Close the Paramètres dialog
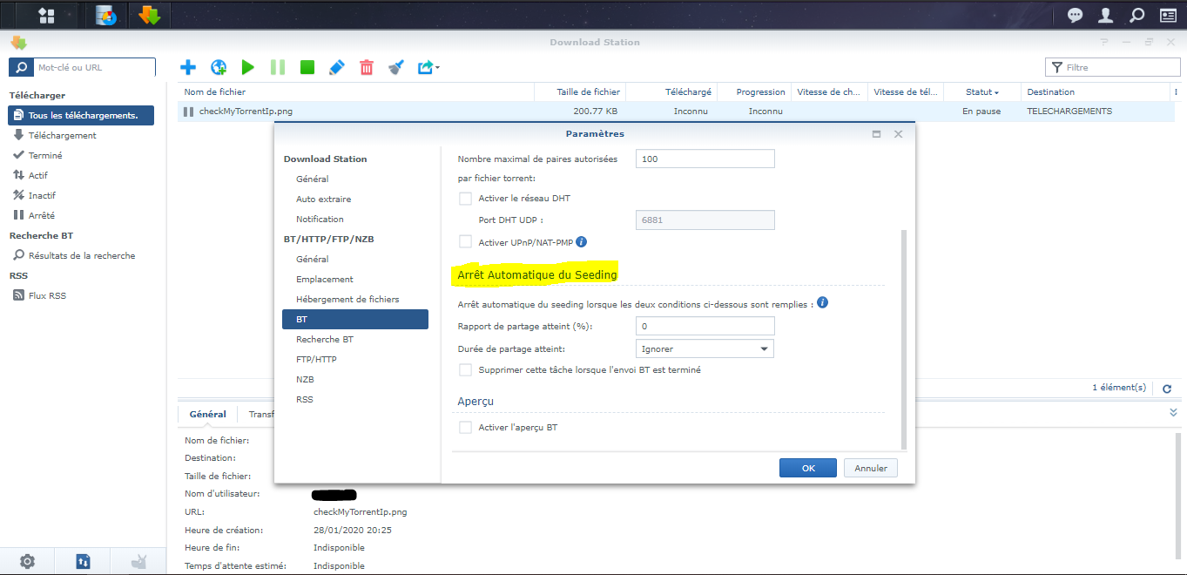Screen dimensions: 1187x575 coord(898,134)
